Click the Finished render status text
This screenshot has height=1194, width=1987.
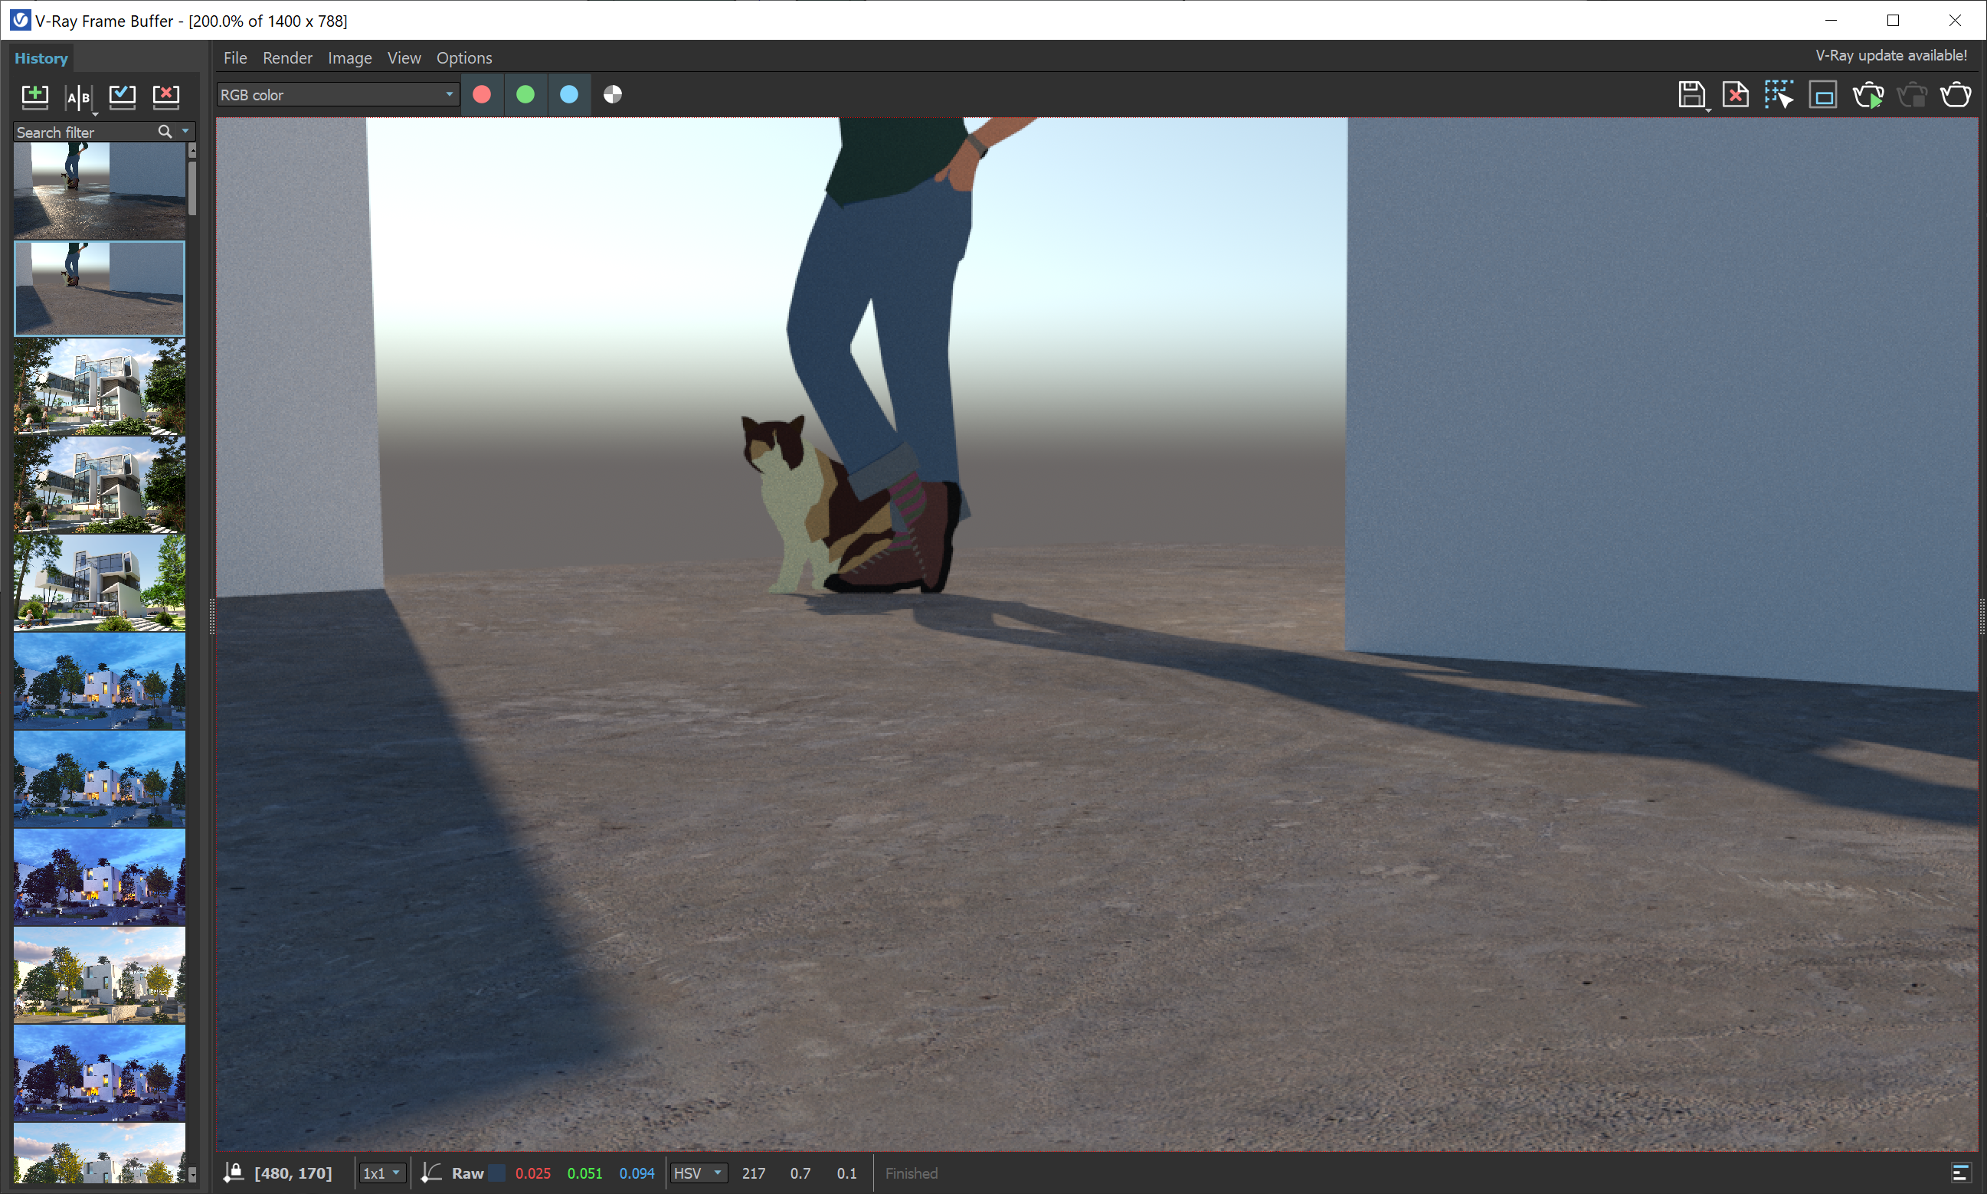coord(912,1173)
